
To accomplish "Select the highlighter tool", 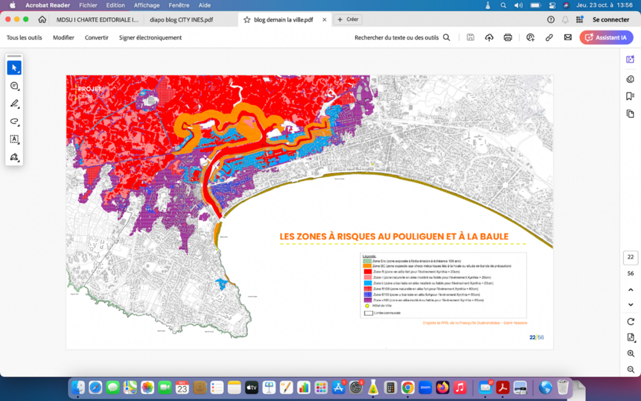I will pos(14,104).
